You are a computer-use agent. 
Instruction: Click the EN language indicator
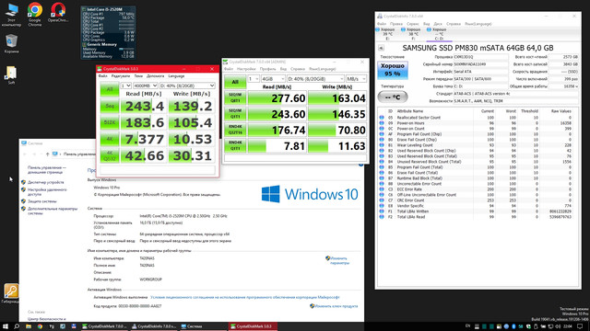[x=467, y=326]
